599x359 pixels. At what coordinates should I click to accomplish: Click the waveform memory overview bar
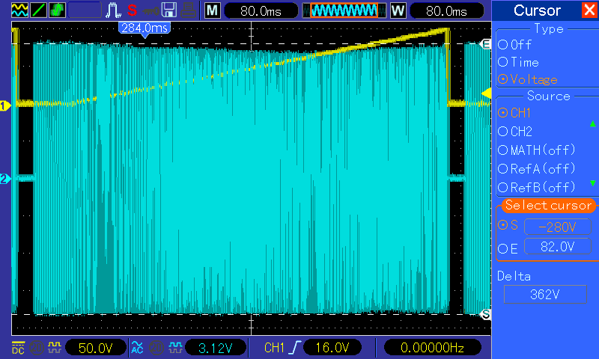[x=344, y=10]
